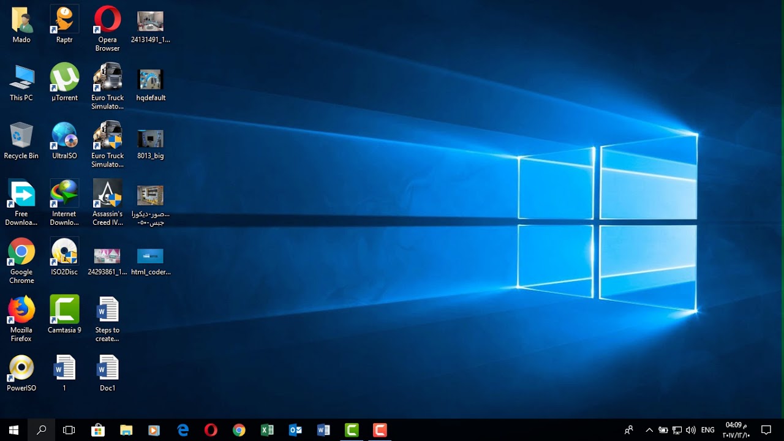This screenshot has width=784, height=441.
Task: Open Google Chrome desktop shortcut
Action: tap(21, 252)
